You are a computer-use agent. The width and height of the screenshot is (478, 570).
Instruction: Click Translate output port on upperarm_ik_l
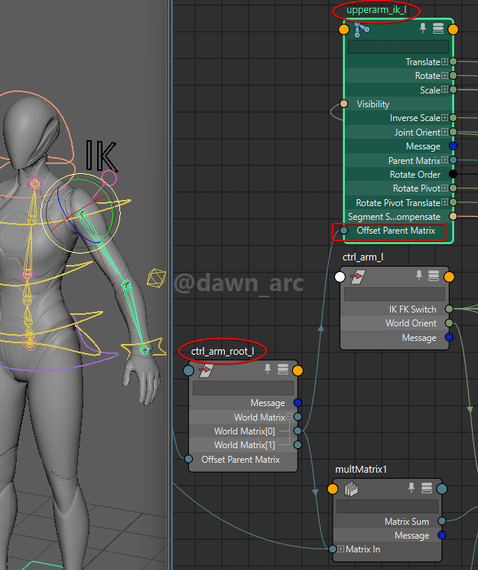(x=453, y=62)
